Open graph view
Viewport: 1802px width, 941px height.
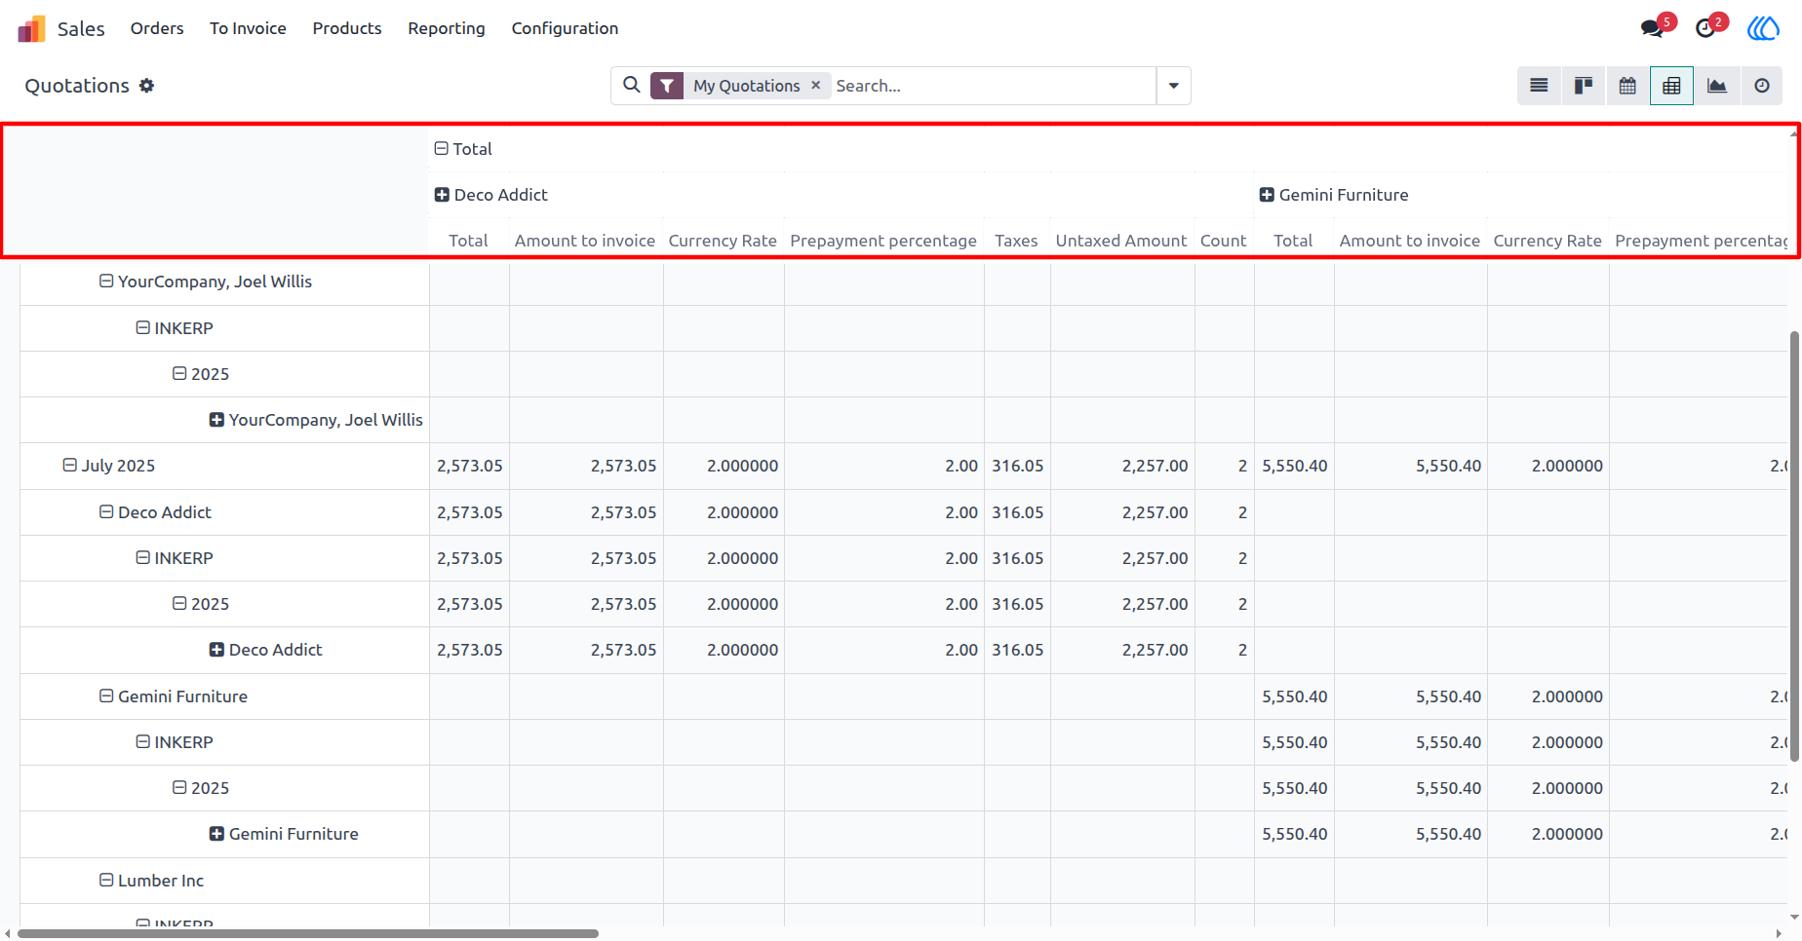pos(1717,86)
